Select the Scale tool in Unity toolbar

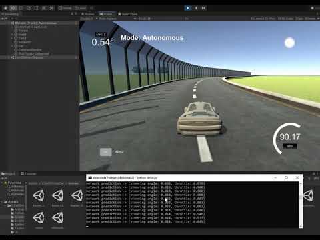[29, 8]
